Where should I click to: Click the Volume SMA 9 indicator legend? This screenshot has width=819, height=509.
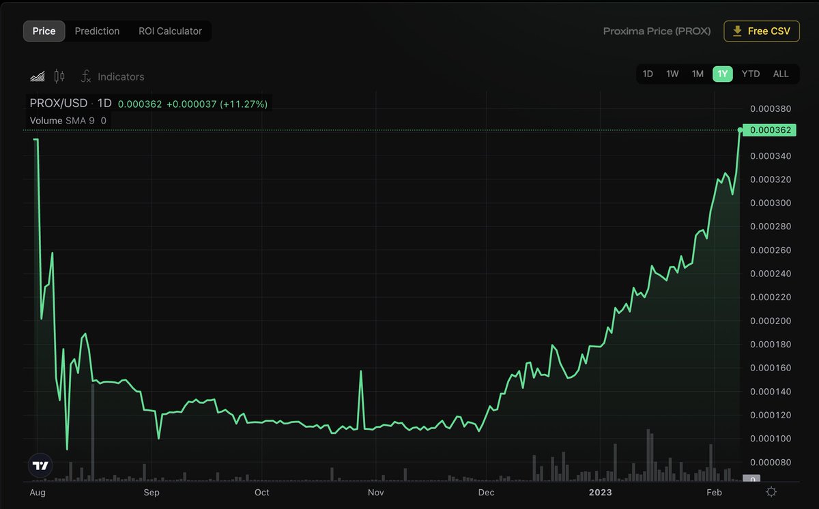[x=68, y=121]
